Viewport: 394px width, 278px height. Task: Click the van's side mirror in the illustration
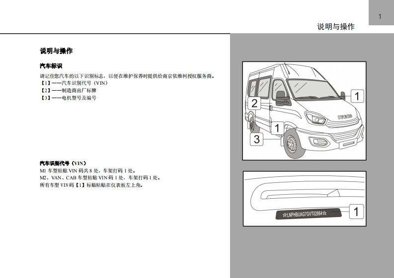click(281, 98)
